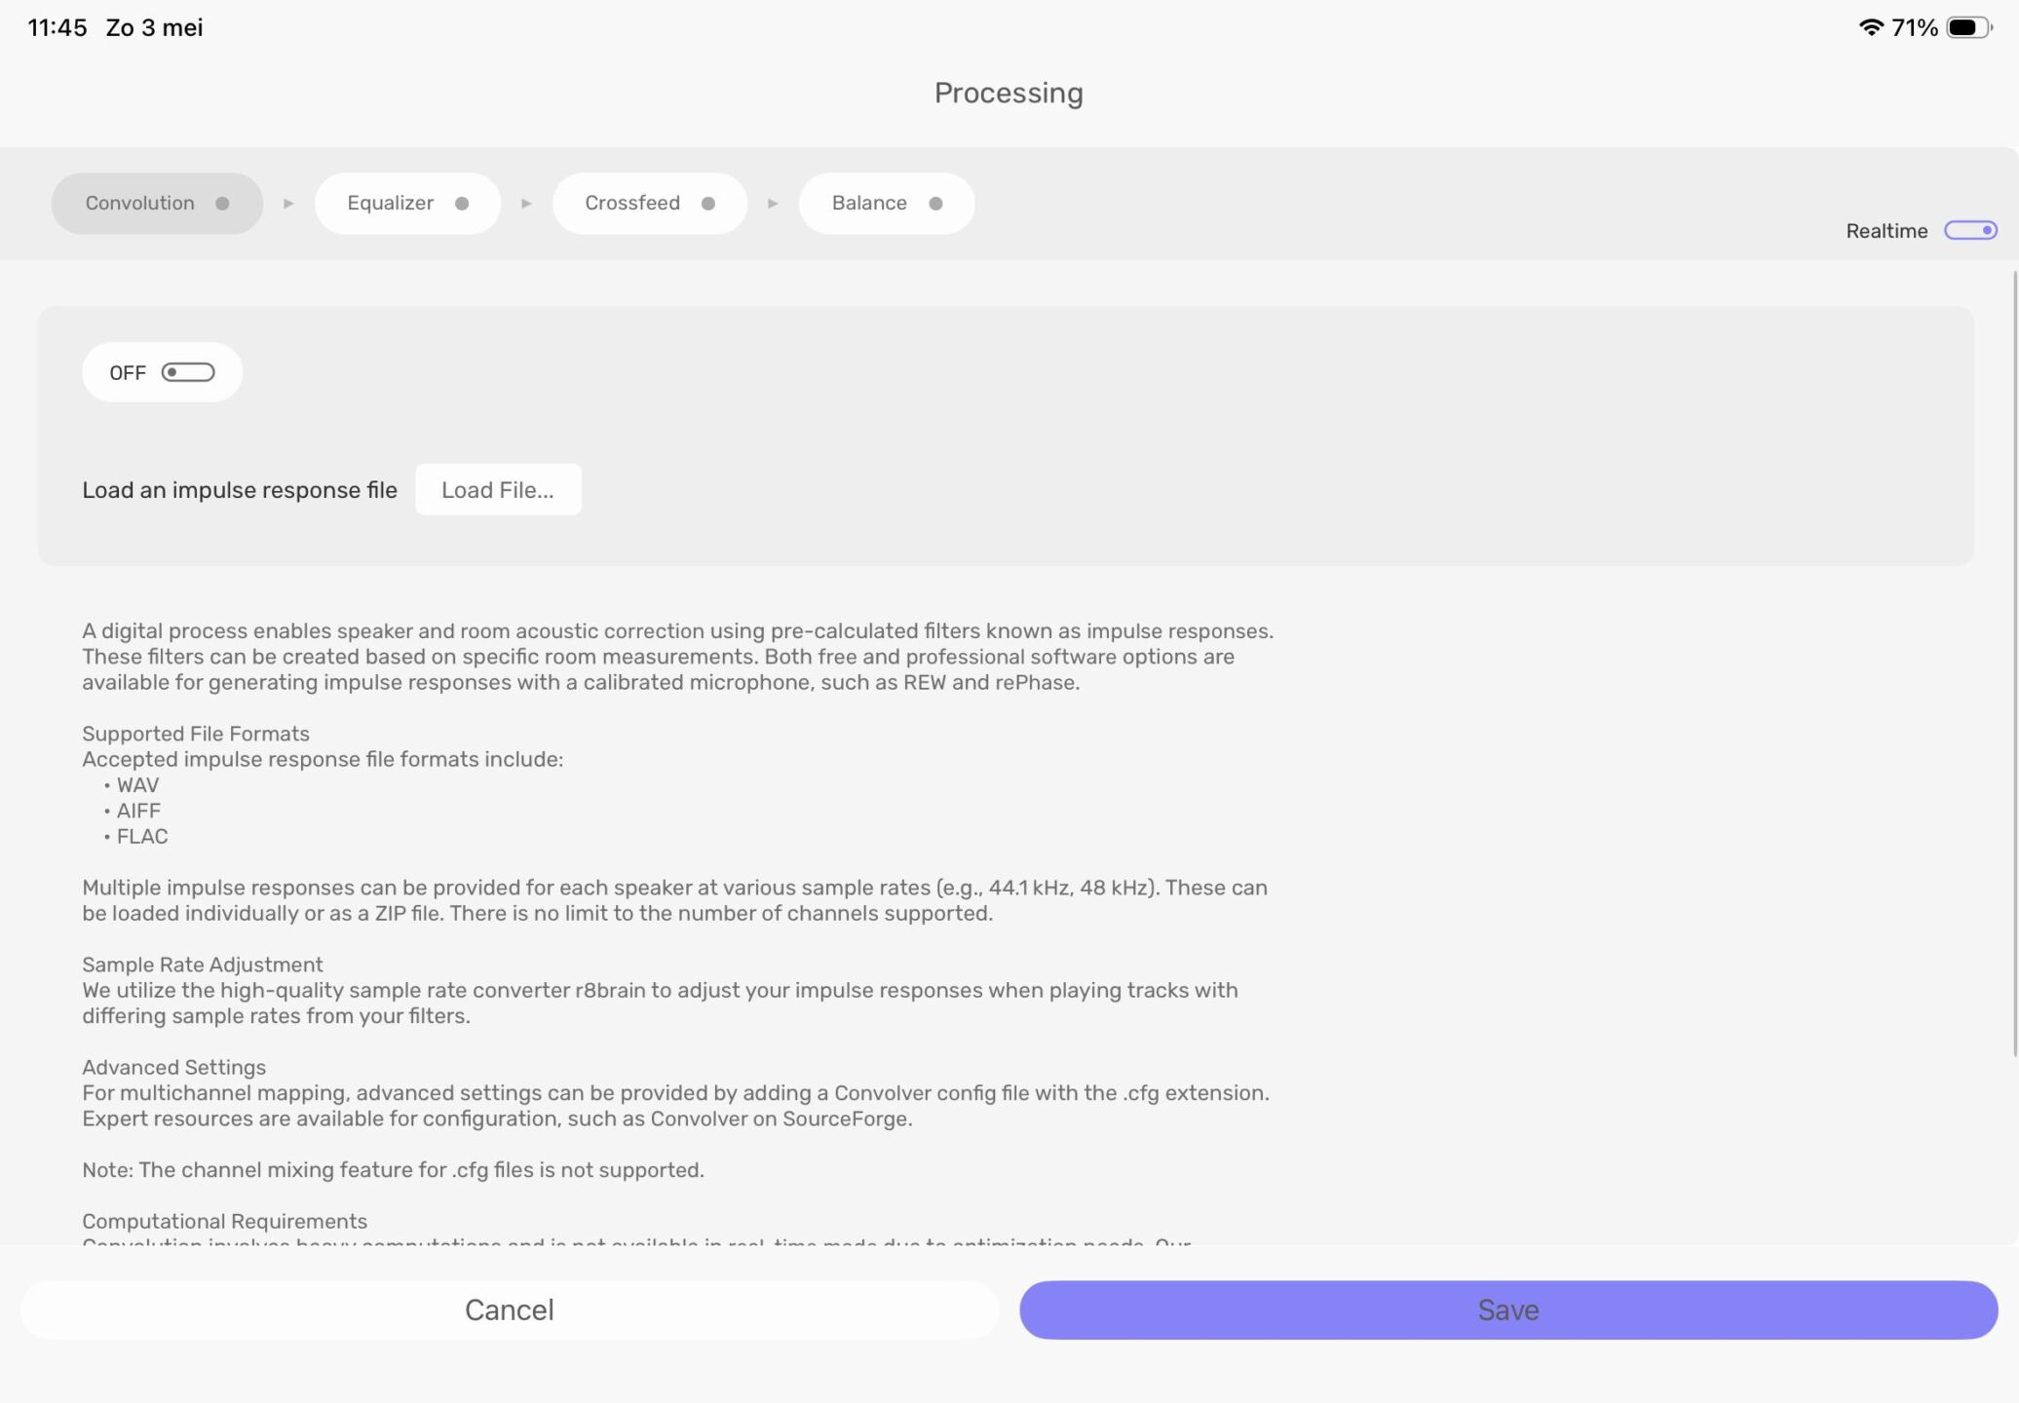
Task: Click the Load File... button
Action: [498, 489]
